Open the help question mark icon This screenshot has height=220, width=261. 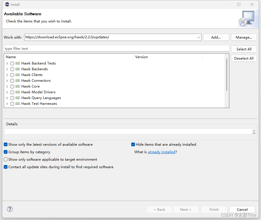(10, 209)
